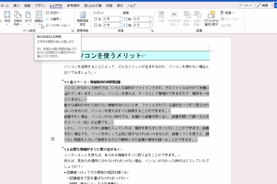
Task: Open the 段落 paragraph dialog launcher
Action: (152, 31)
